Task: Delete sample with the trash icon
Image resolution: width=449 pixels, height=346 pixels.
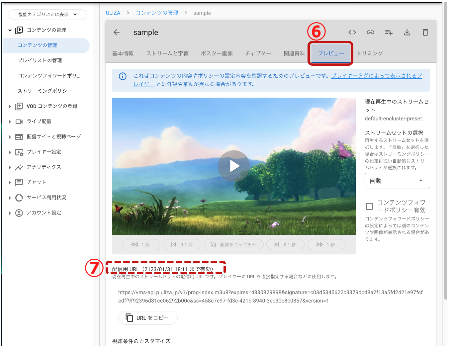Action: [x=425, y=32]
